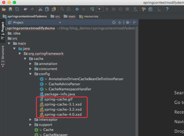Expand the interceptor package
Image resolution: width=184 pixels, height=136 pixels.
(30, 120)
